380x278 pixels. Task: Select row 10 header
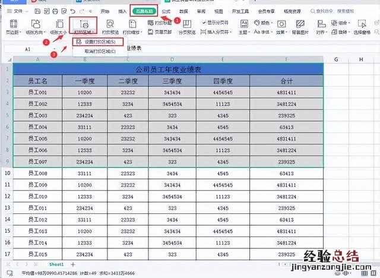pyautogui.click(x=7, y=173)
